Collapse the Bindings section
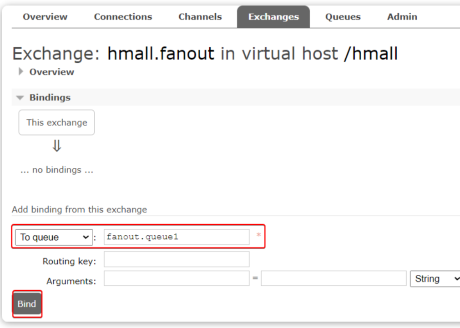The width and height of the screenshot is (460, 328). pos(50,97)
